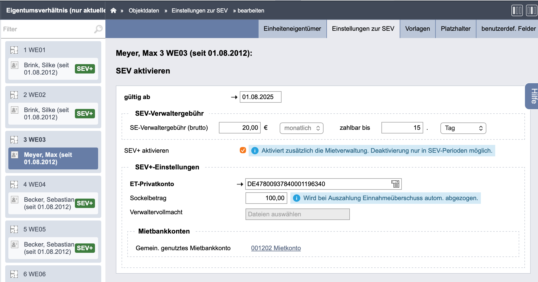Click Einstellungen zur SEV breadcrumb link
538x282 pixels.
200,10
